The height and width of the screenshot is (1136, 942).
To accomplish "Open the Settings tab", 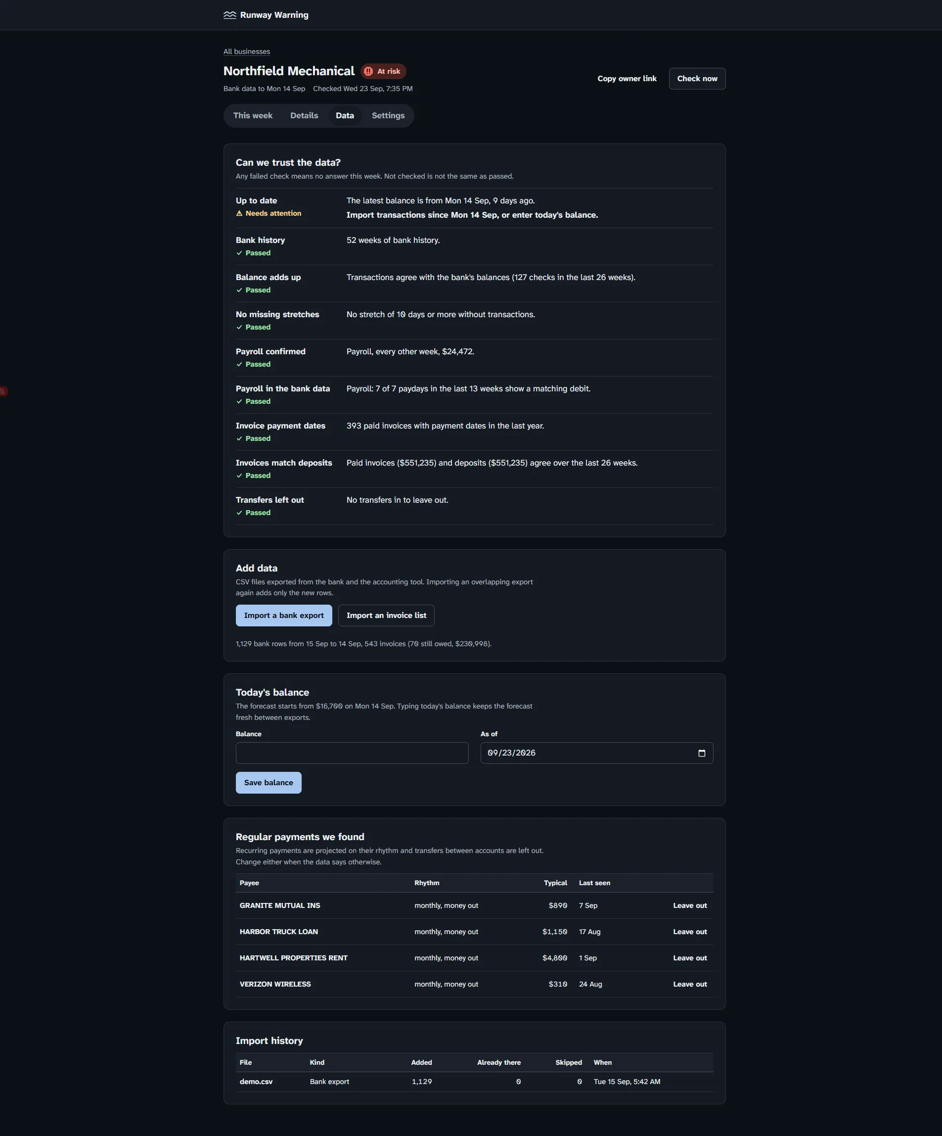I will pos(388,116).
